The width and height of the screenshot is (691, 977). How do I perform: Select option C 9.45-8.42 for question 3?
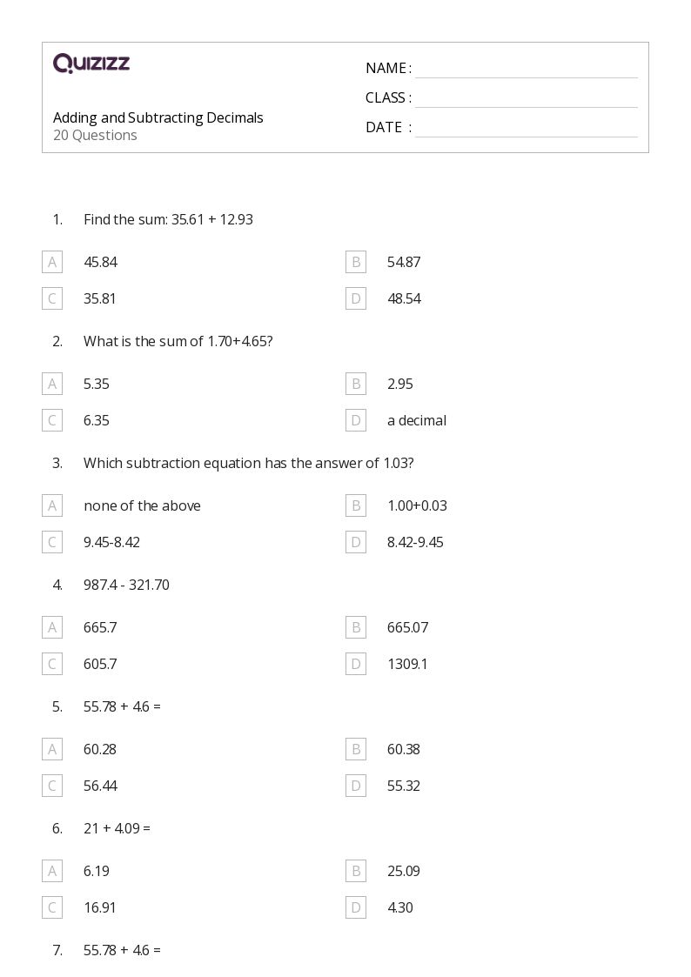[x=52, y=542]
